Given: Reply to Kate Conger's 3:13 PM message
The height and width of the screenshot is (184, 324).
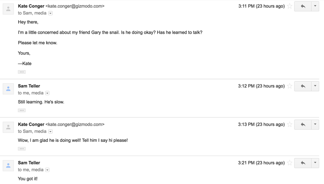Looking at the screenshot, I should [x=303, y=124].
